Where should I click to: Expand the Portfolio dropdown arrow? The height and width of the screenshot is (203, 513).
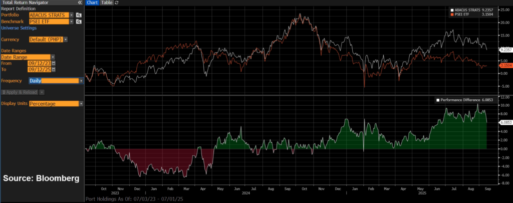pos(71,15)
